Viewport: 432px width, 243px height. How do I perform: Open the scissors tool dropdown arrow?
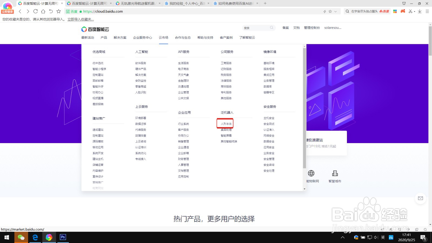tap(414, 12)
